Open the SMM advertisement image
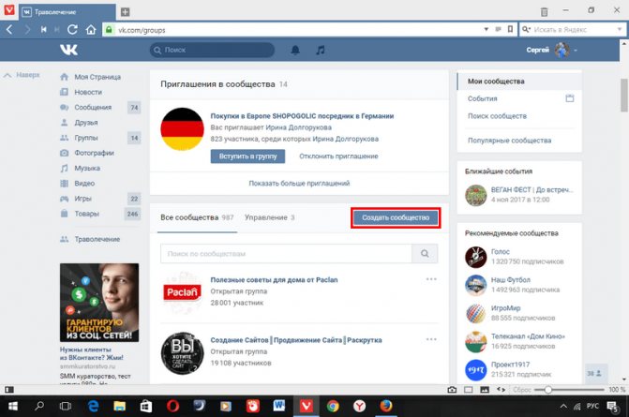The height and width of the screenshot is (417, 629). point(99,303)
